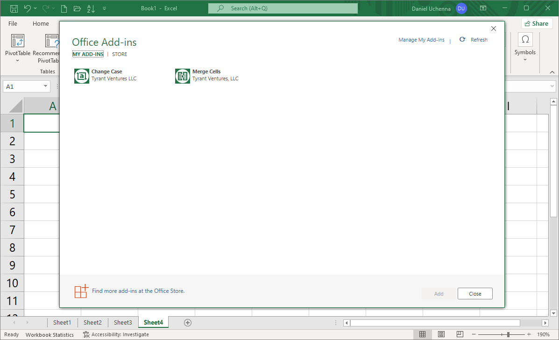Screen dimensions: 559x340
Task: Expand the Symbols dropdown
Action: 525,60
